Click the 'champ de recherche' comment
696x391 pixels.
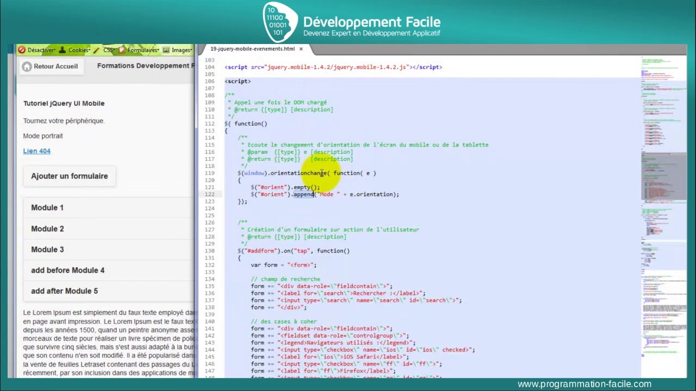285,279
